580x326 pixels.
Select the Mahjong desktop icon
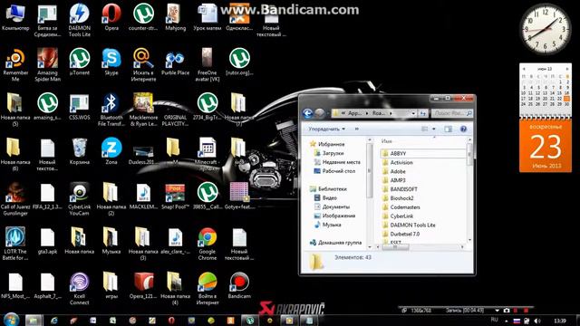click(x=175, y=17)
